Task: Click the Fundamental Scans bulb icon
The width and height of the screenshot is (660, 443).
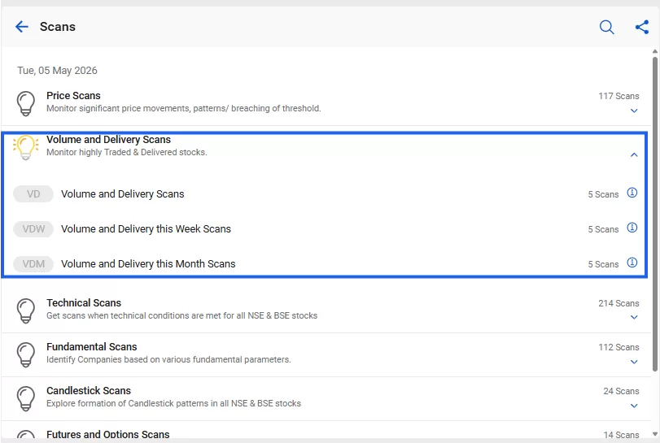Action: coord(26,354)
